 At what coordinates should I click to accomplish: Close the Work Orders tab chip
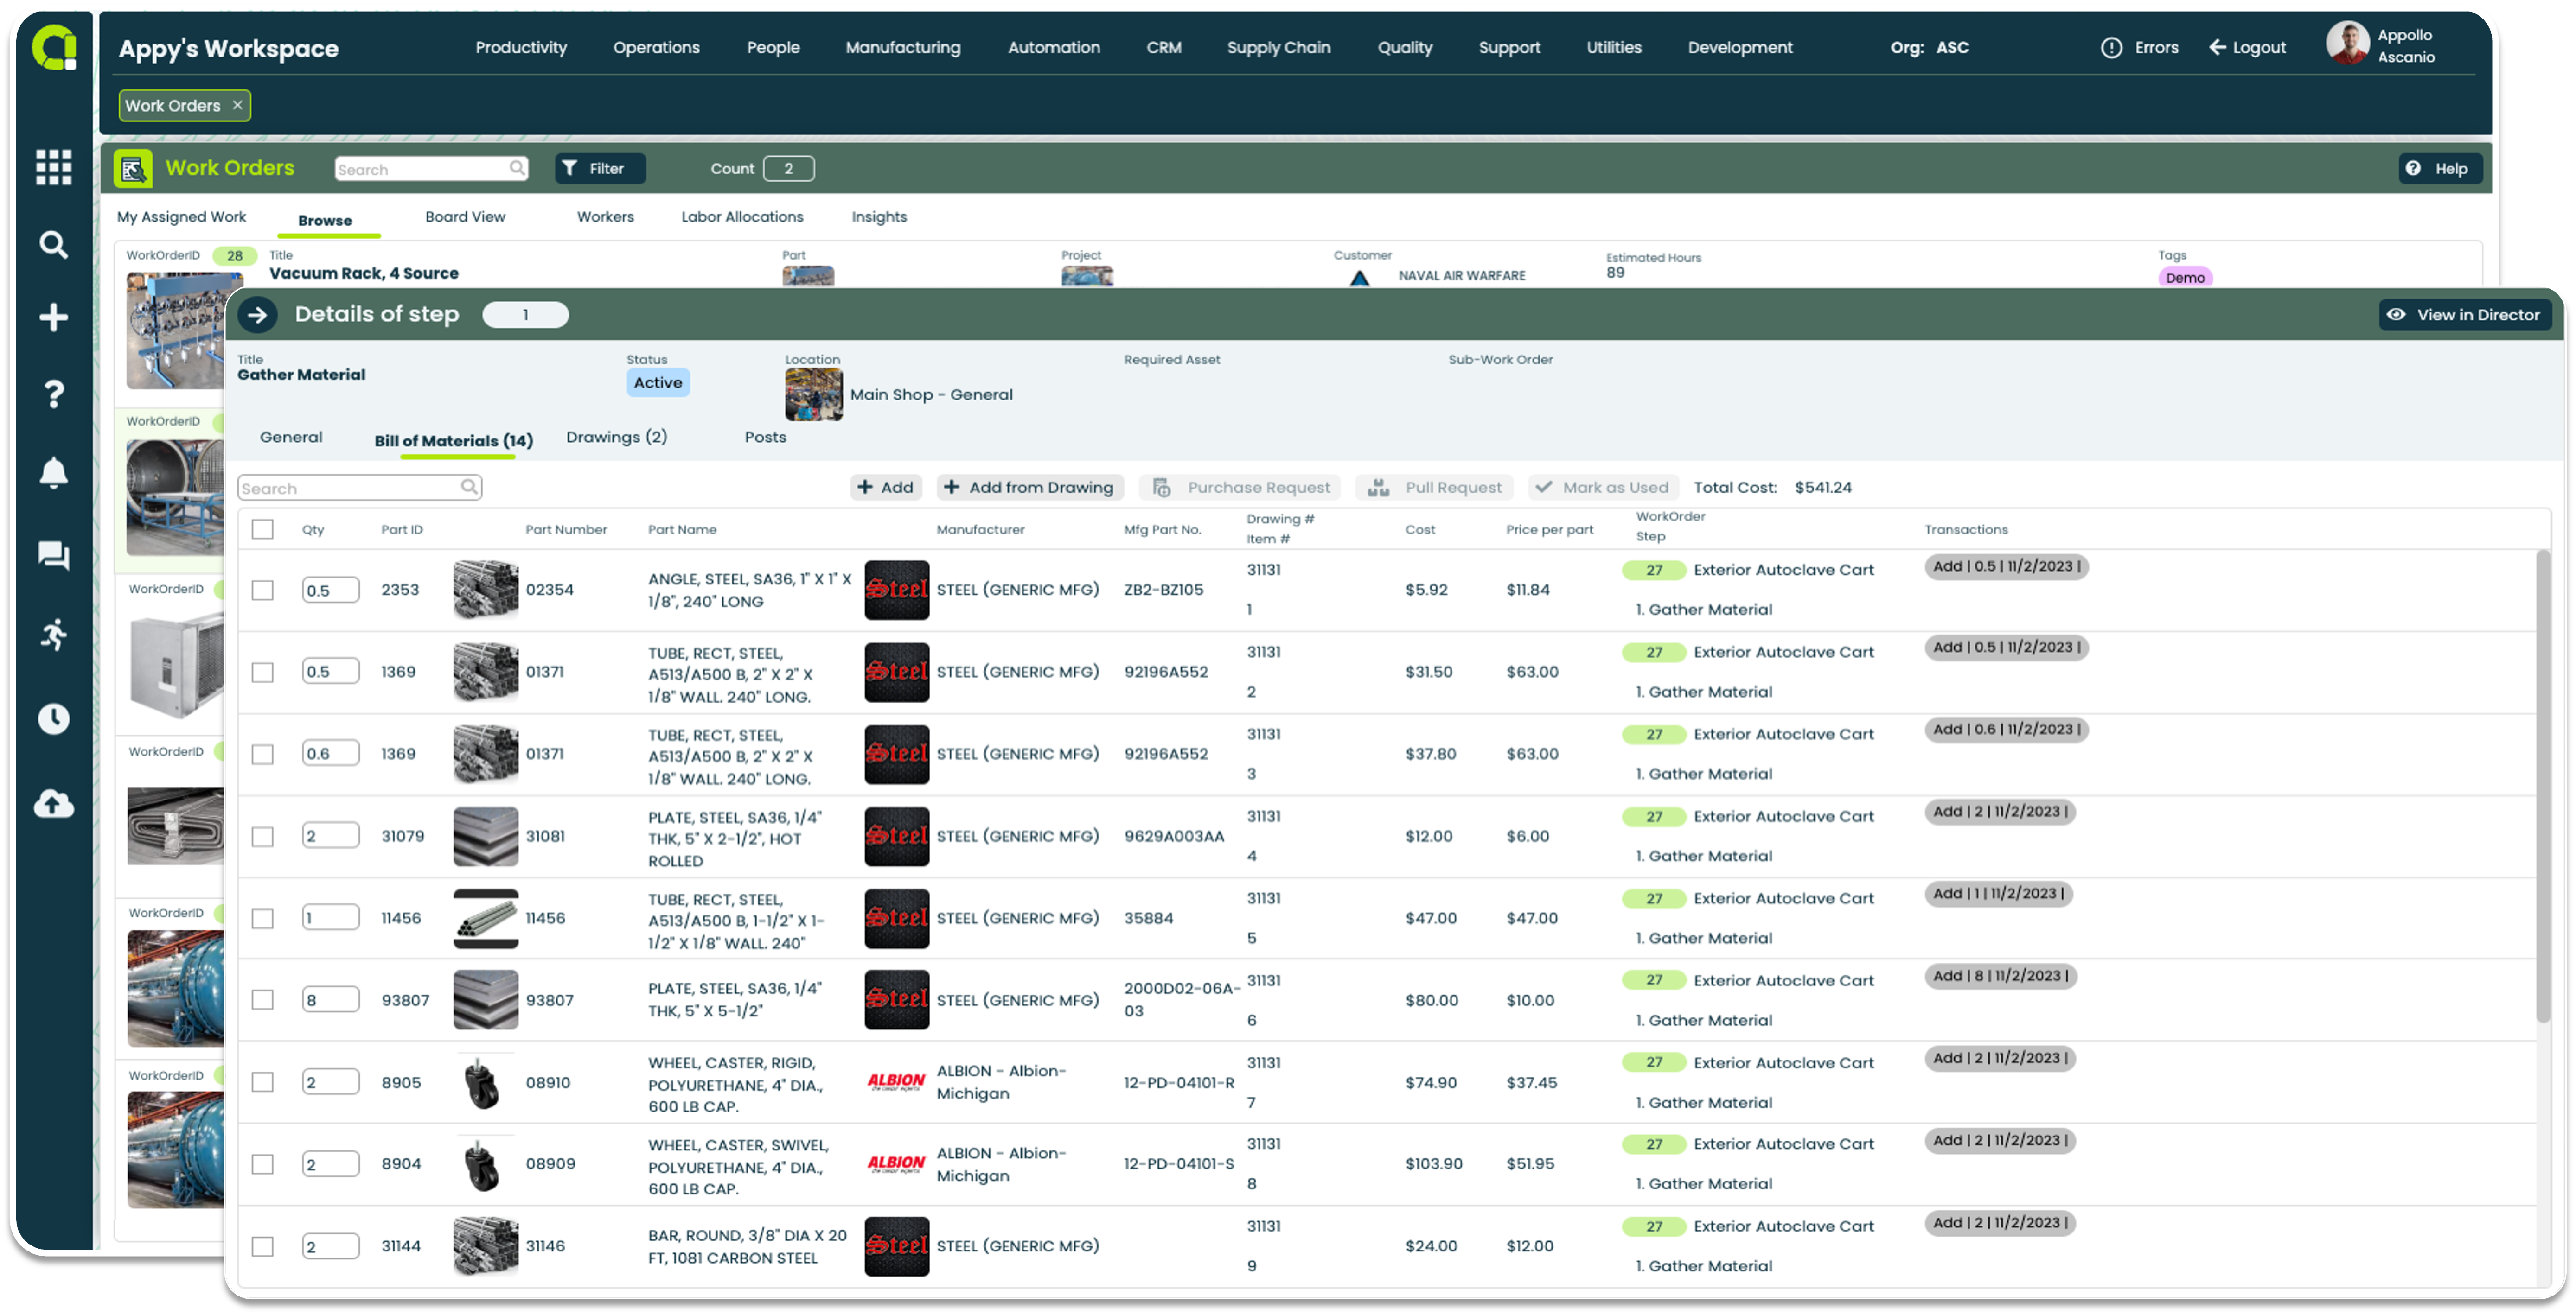237,105
